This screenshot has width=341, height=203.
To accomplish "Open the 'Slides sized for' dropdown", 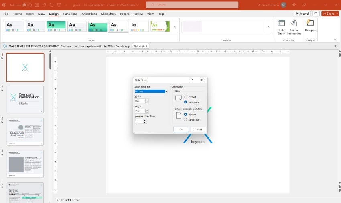I will click(x=166, y=91).
